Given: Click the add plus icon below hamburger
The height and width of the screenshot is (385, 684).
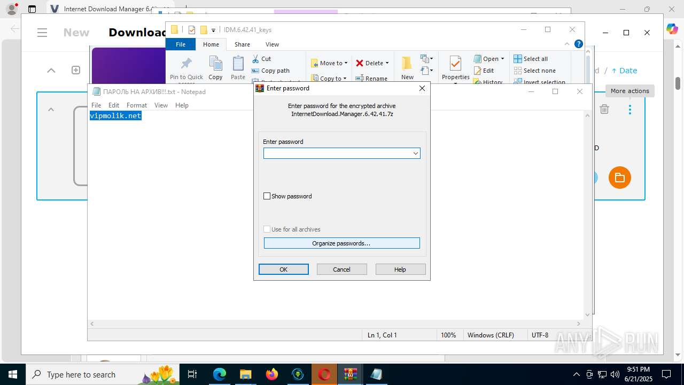Looking at the screenshot, I should click(x=76, y=70).
